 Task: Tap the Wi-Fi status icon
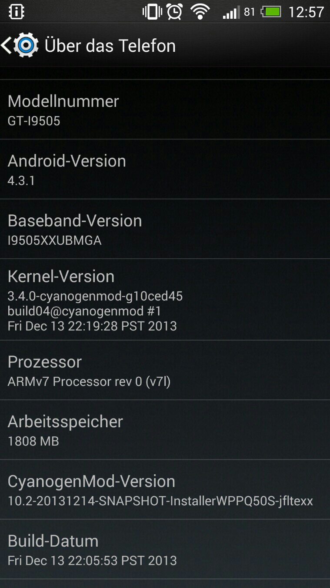pyautogui.click(x=200, y=12)
